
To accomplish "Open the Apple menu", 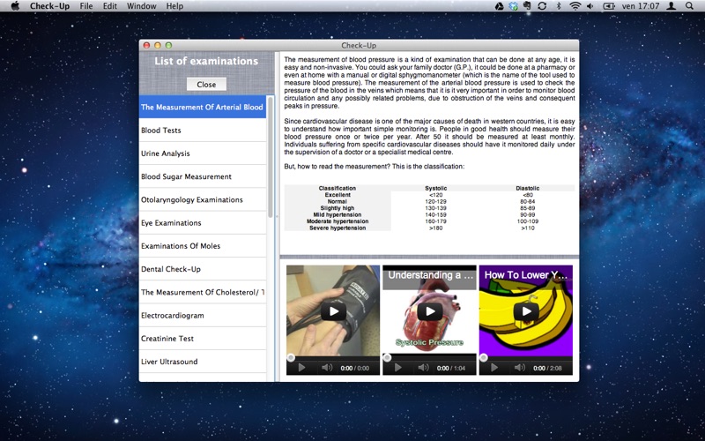I will (14, 6).
